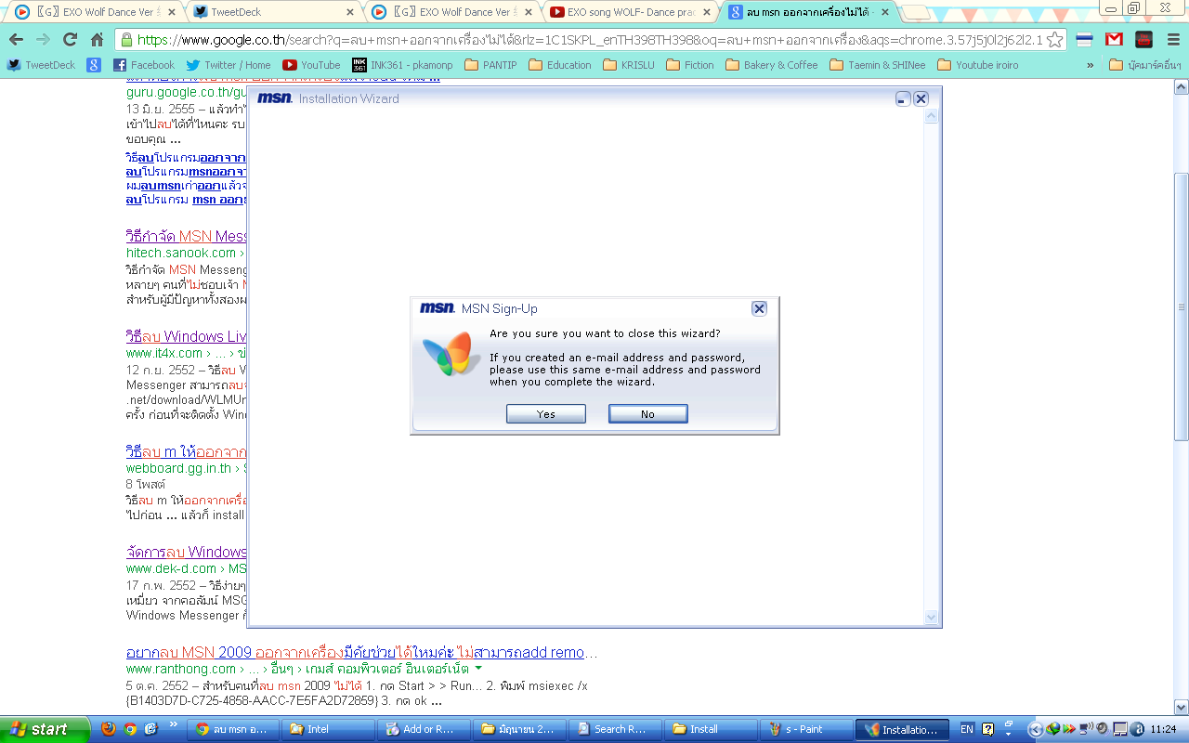Close the MSN Sign-Up dialog
1189x743 pixels.
point(759,308)
